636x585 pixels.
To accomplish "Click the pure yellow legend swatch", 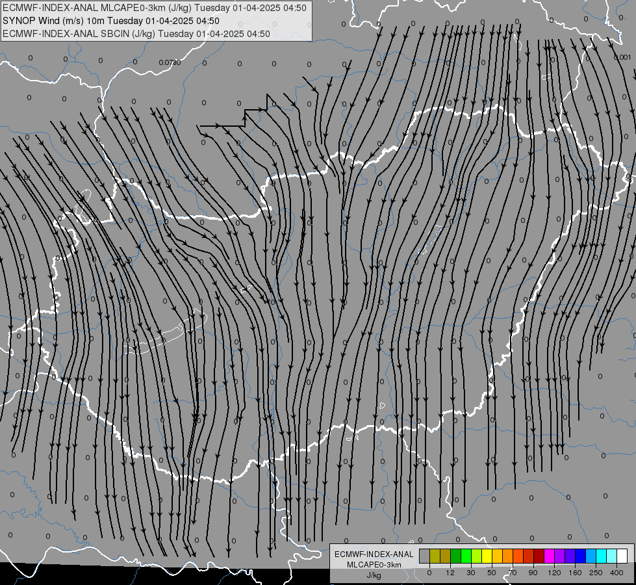I will [x=487, y=556].
